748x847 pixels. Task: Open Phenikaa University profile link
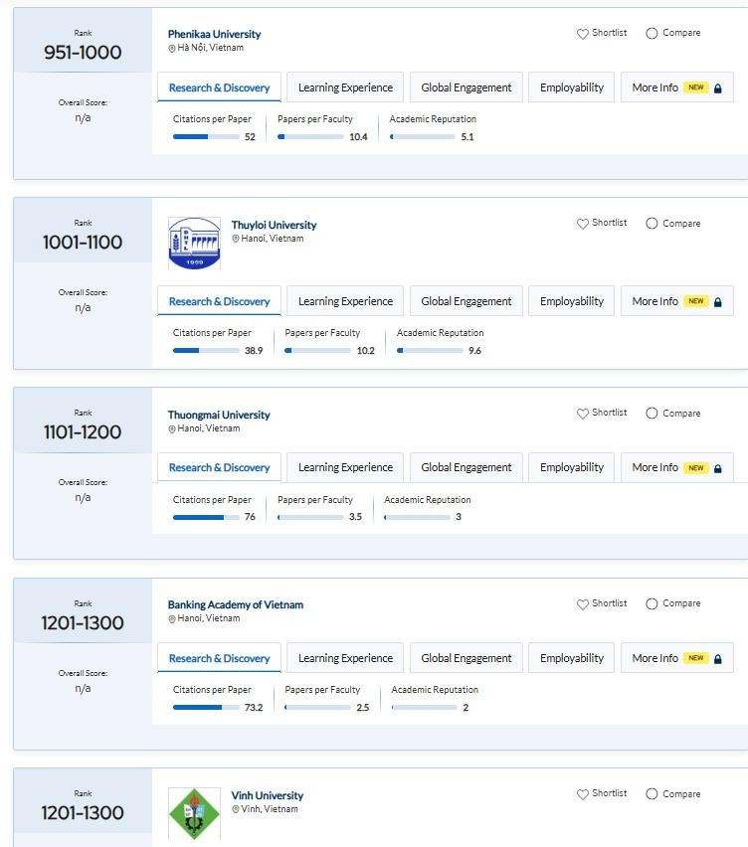pos(214,34)
